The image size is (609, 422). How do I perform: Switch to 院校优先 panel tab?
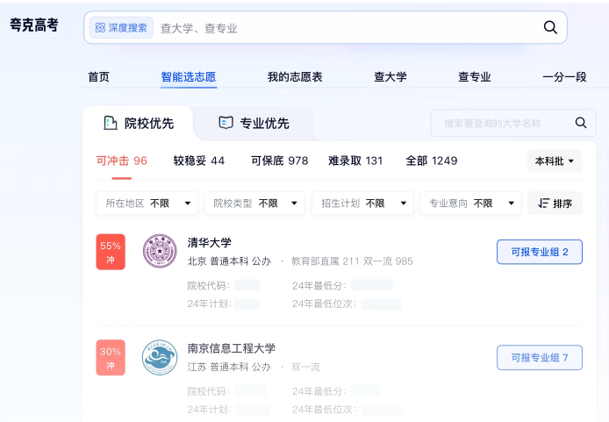(x=139, y=123)
